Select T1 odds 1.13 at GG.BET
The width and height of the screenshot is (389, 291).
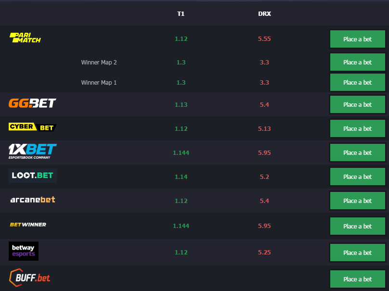click(181, 104)
